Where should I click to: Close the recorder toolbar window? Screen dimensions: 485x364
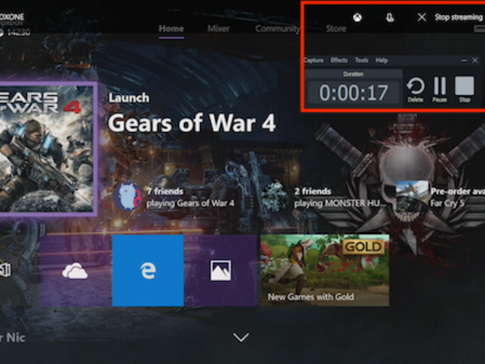coord(475,60)
